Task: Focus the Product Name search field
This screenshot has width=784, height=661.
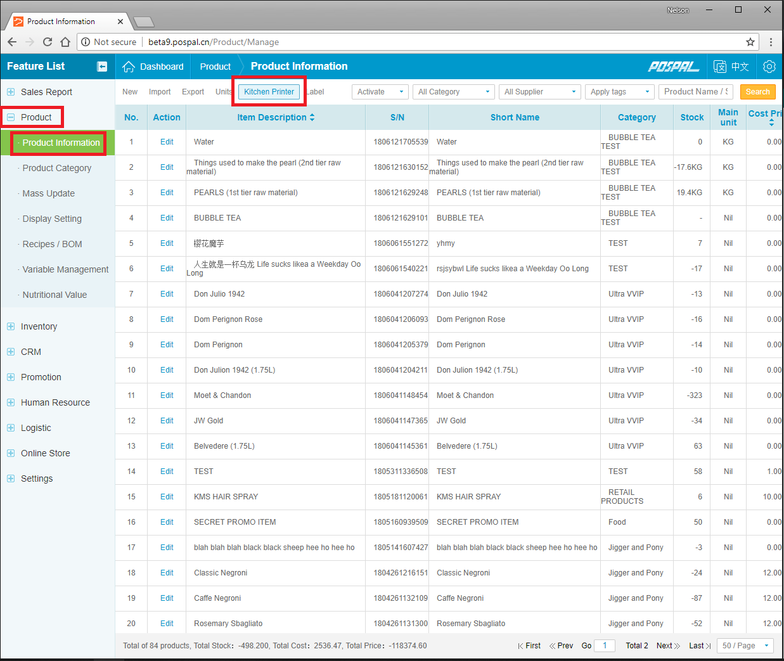Action: coord(696,92)
